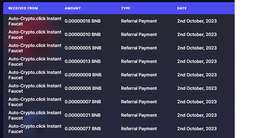Click Auto-Crypto.click sender in last row
Image resolution: width=256 pixels, height=138 pixels.
pyautogui.click(x=35, y=129)
